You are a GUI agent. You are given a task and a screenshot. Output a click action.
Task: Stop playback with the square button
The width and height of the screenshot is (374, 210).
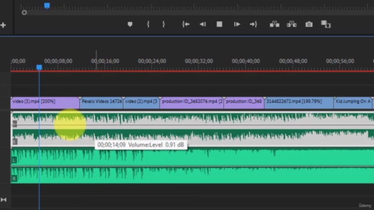[x=220, y=24]
